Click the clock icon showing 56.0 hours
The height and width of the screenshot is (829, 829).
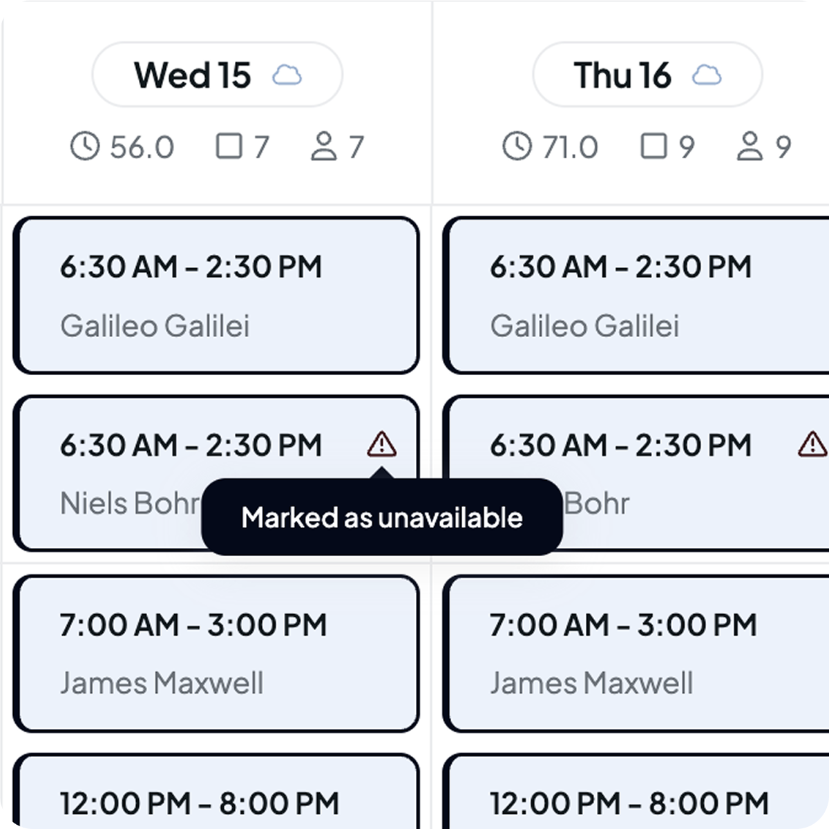[86, 146]
